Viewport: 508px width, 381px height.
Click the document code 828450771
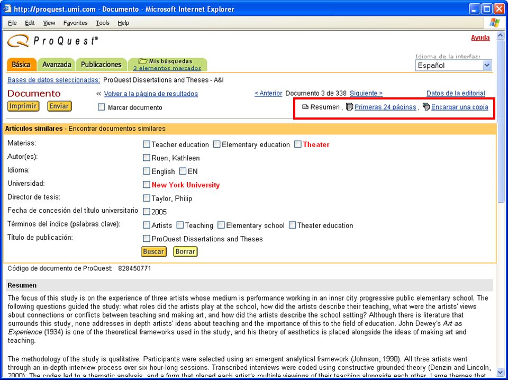coord(134,269)
